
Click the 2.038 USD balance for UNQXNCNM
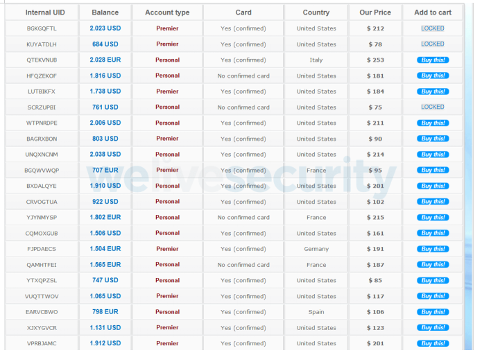point(105,155)
